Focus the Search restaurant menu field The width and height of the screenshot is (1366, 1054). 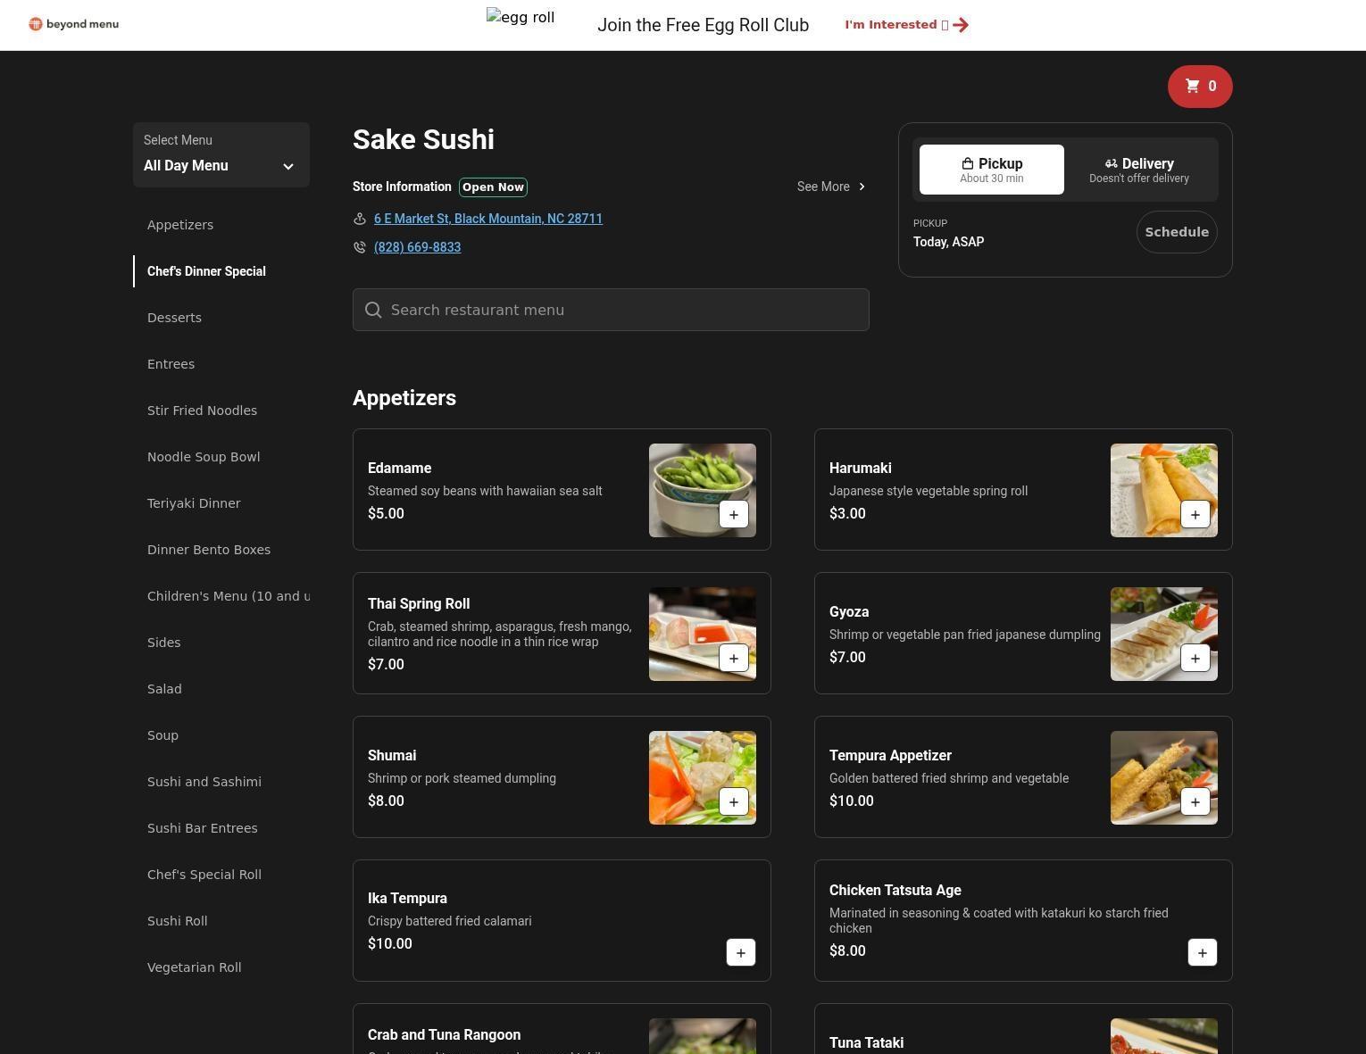pyautogui.click(x=611, y=310)
